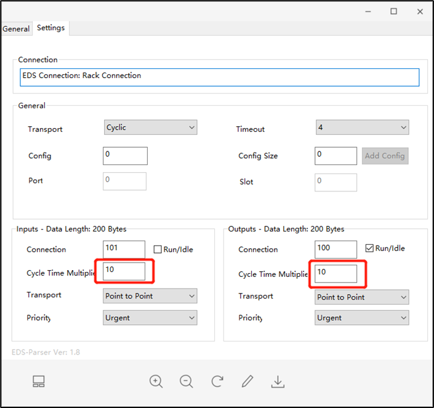The height and width of the screenshot is (408, 434).
Task: Expand the Timeout dropdown
Action: tap(362, 127)
